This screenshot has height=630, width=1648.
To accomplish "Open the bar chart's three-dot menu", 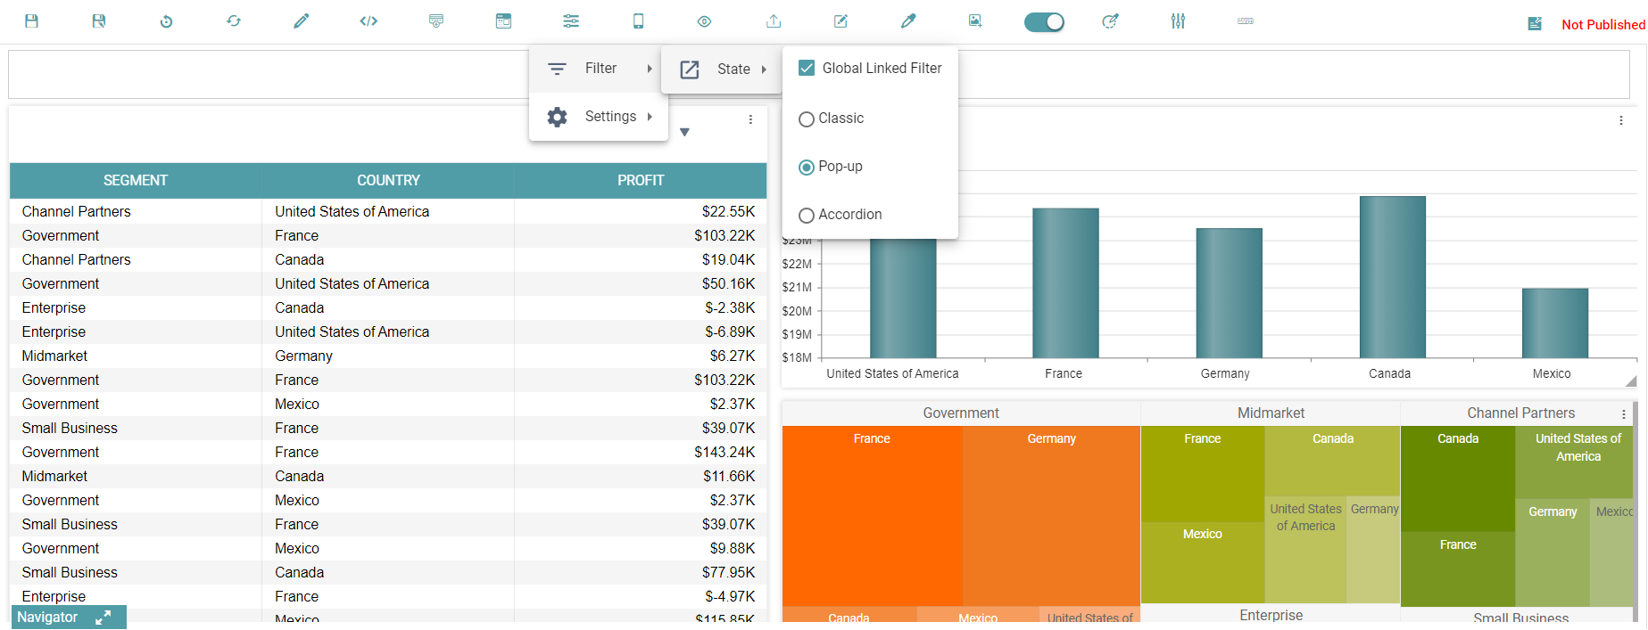I will 1620,120.
